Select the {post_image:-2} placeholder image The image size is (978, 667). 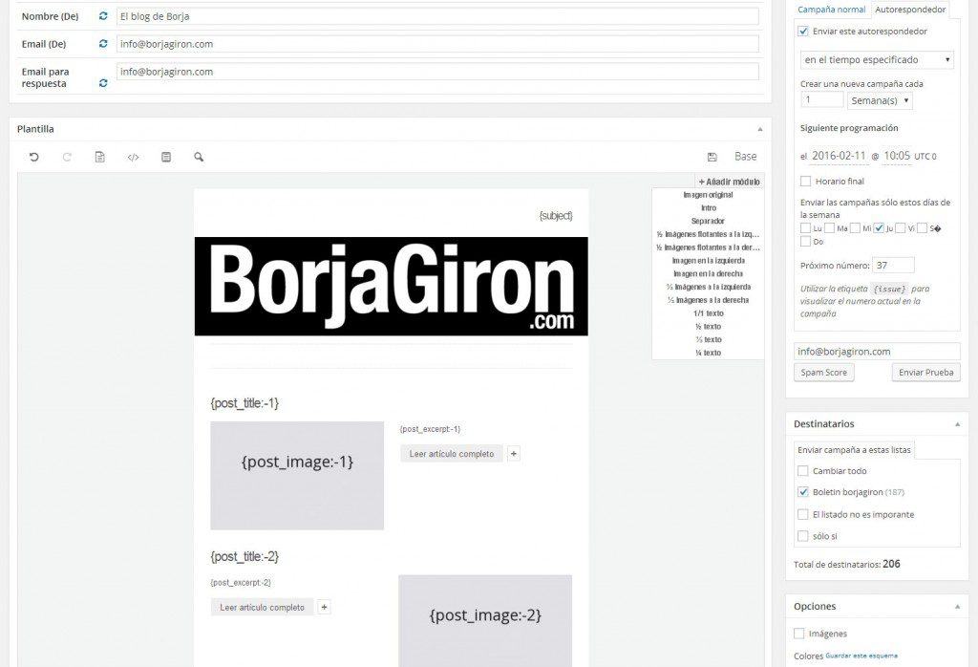[485, 621]
